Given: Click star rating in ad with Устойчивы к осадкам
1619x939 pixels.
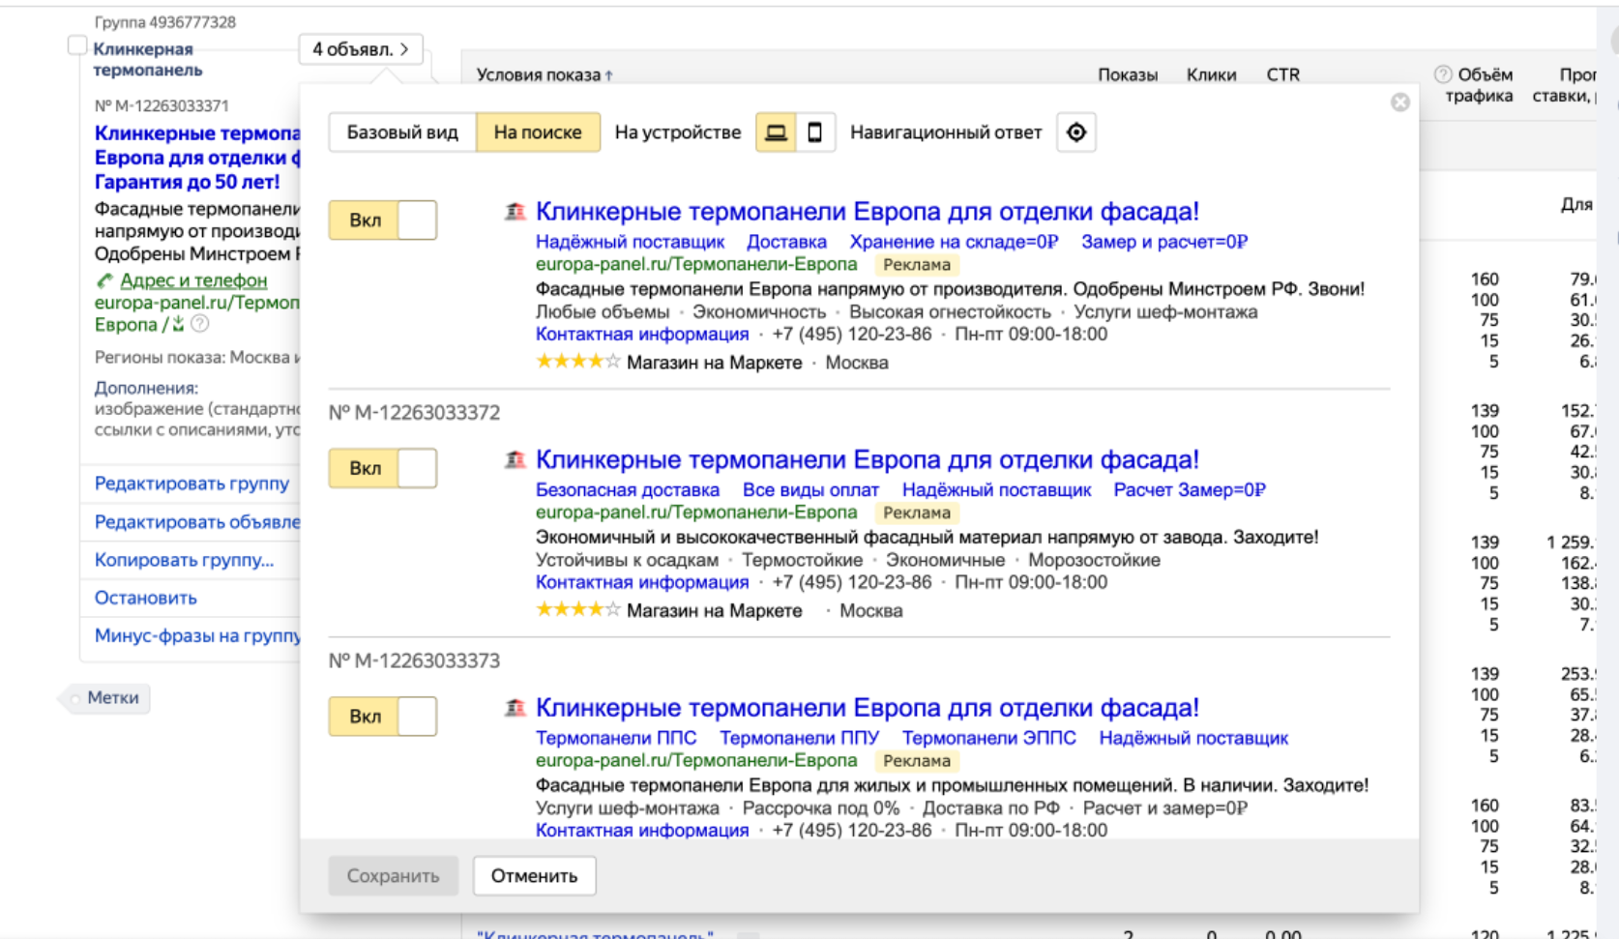Looking at the screenshot, I should pos(577,610).
